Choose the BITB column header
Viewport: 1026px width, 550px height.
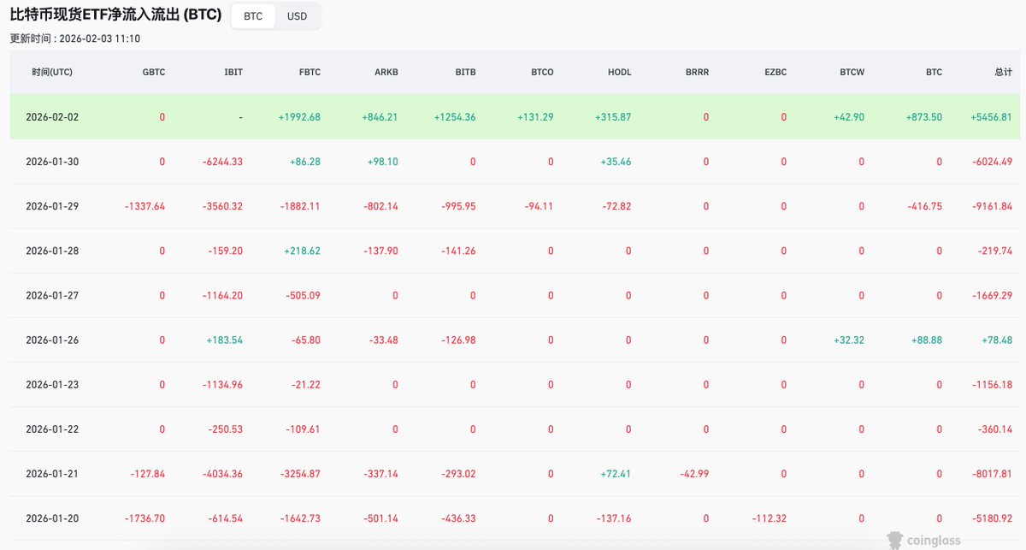(464, 73)
